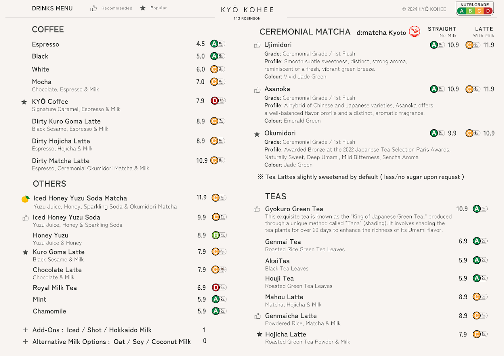Click the Nutri-Grade C badge for Chocolate Latte
The height and width of the screenshot is (356, 504).
point(219,269)
